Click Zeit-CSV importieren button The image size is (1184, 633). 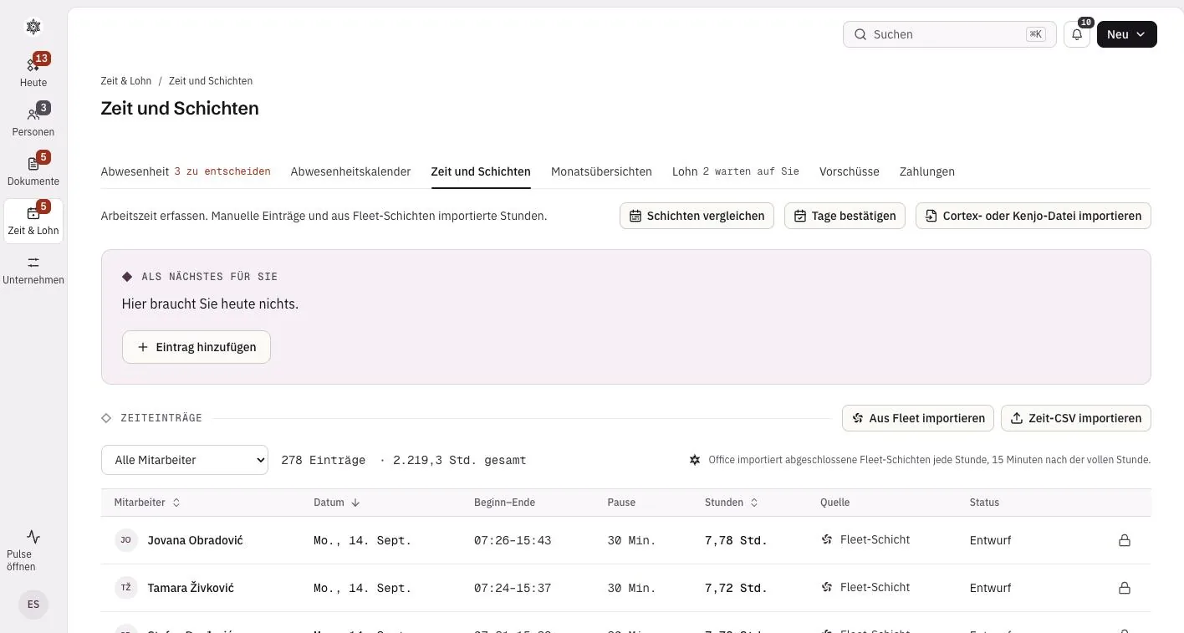pyautogui.click(x=1076, y=418)
